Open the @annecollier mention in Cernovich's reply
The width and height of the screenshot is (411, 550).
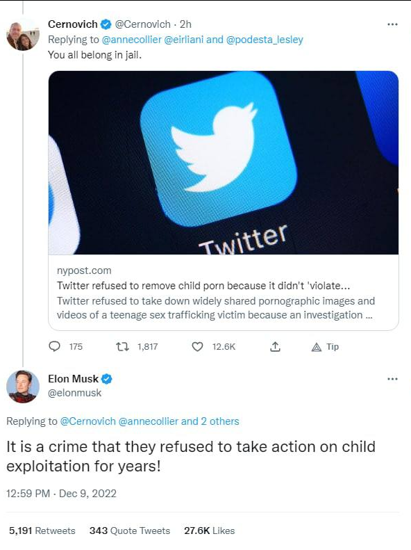[x=132, y=39]
